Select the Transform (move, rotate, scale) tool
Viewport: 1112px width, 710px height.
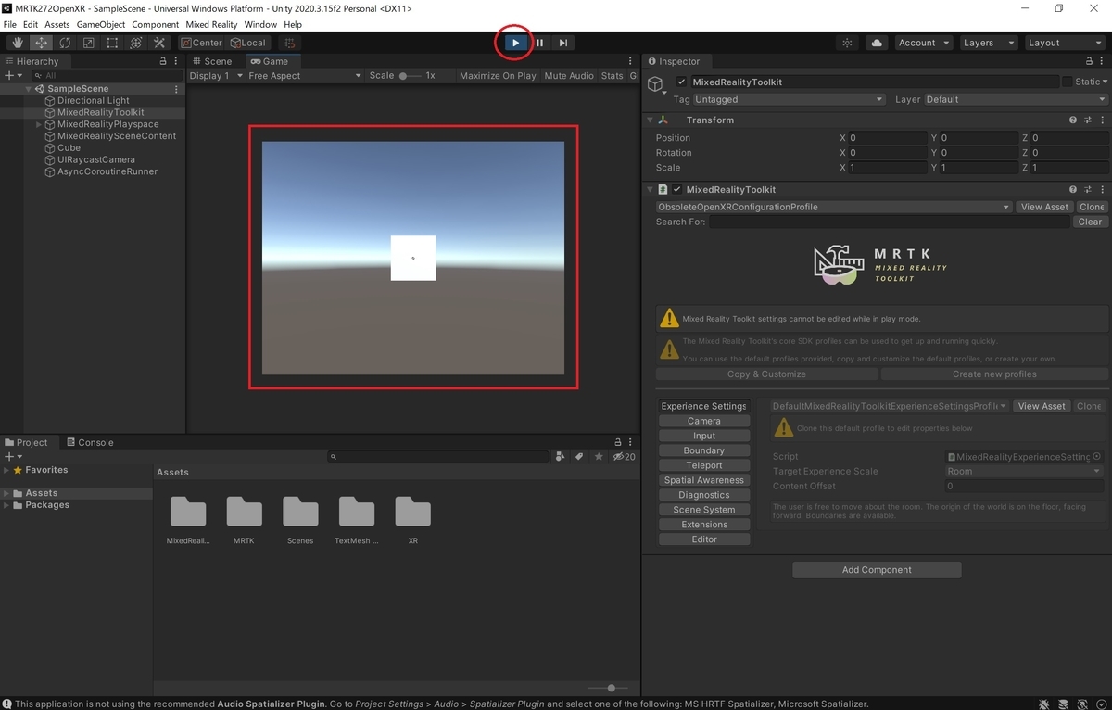click(x=135, y=43)
